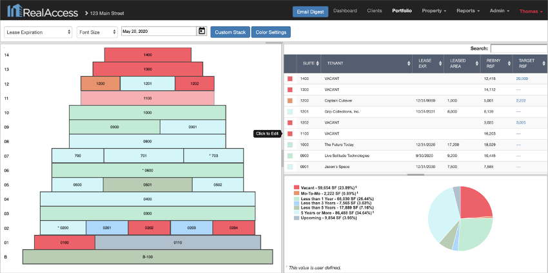Open the calendar date picker icon
The width and height of the screenshot is (548, 273).
point(202,32)
